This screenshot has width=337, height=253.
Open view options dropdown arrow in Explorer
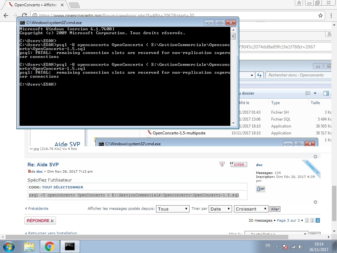(315, 93)
